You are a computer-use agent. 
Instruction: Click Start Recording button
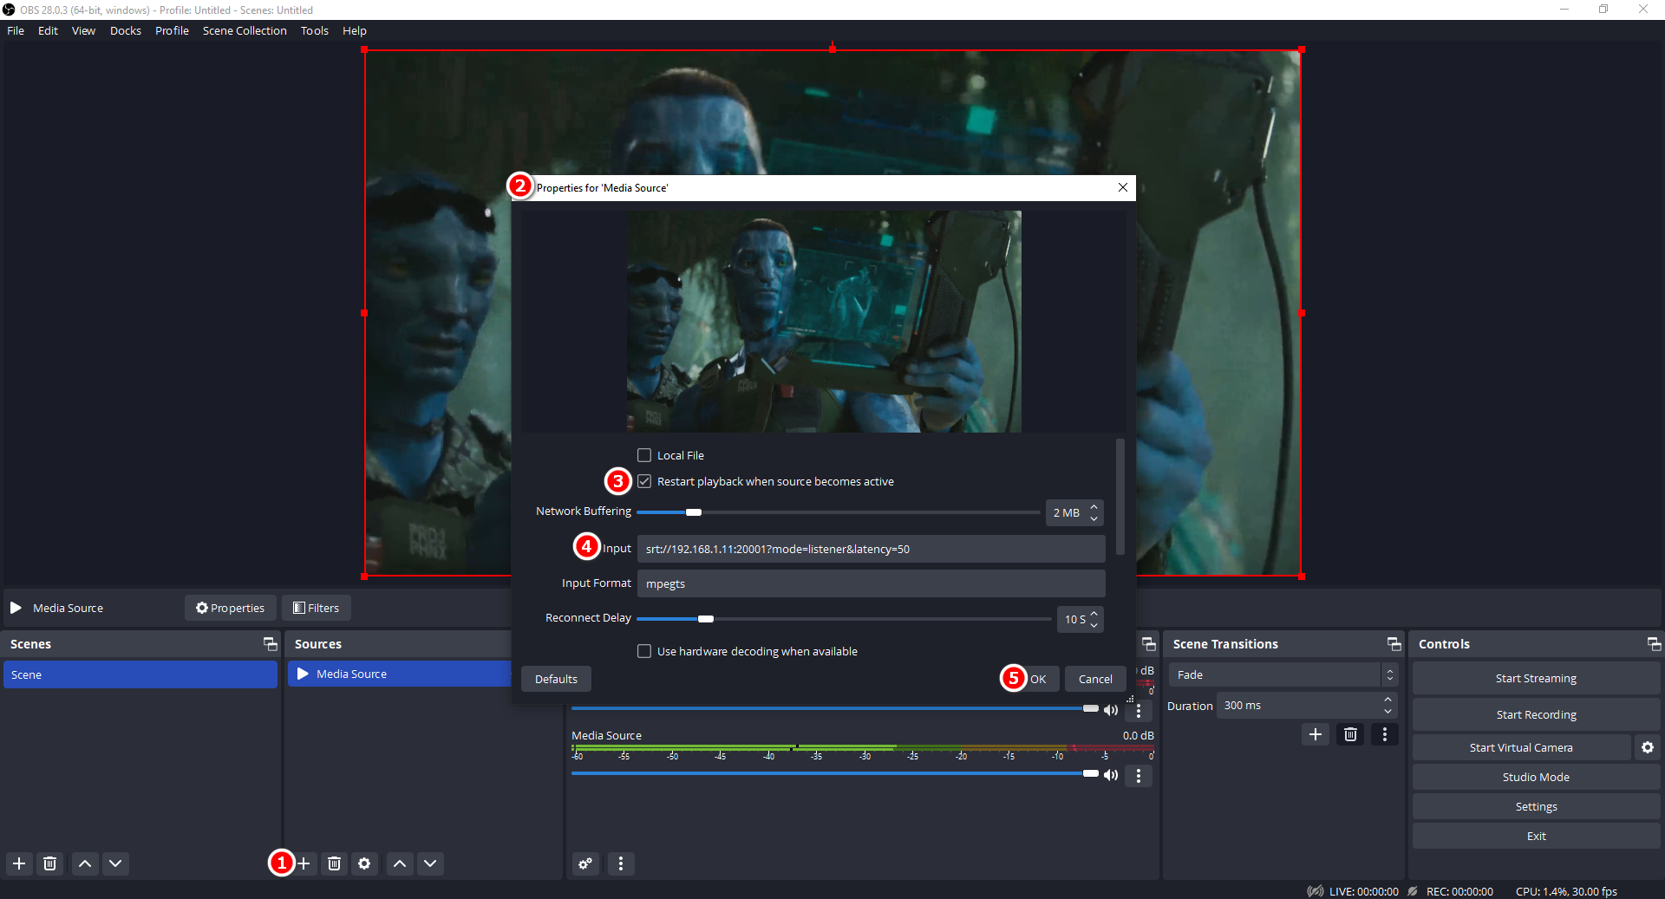point(1536,714)
